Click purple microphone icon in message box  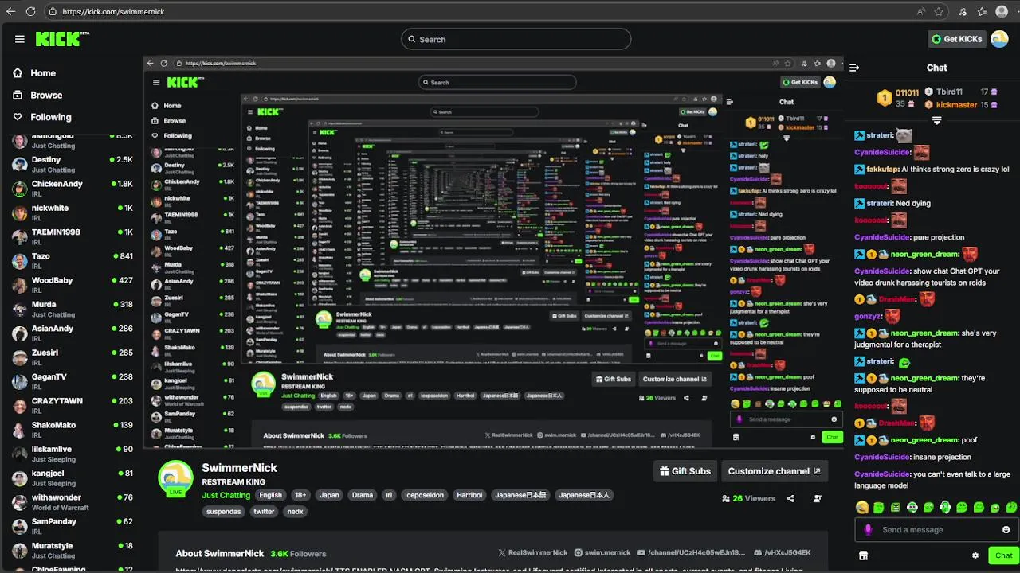868,530
